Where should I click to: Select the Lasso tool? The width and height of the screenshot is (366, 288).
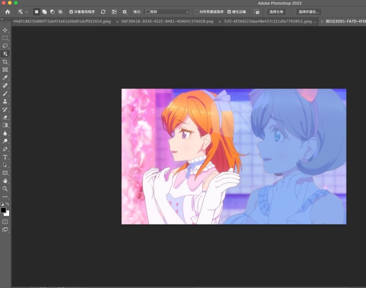[x=5, y=46]
